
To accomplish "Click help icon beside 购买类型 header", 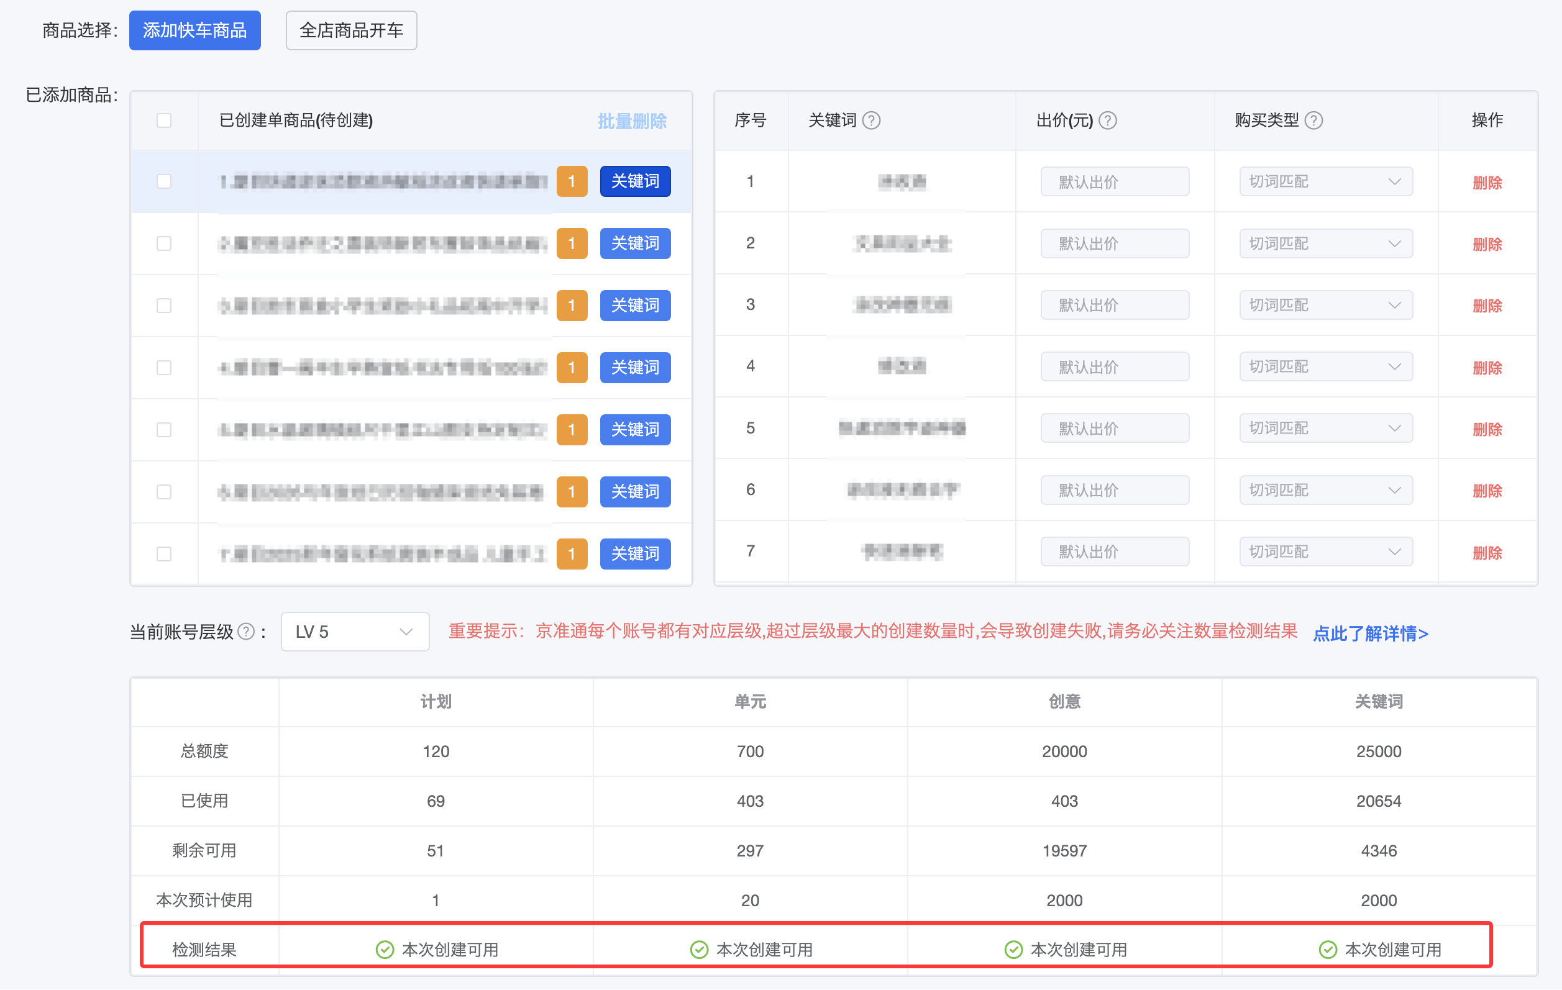I will pyautogui.click(x=1313, y=120).
